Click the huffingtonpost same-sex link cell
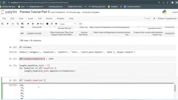 coord(112,34)
